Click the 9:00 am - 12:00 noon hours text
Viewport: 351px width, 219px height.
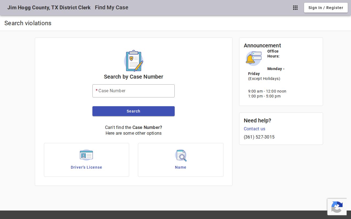pyautogui.click(x=267, y=91)
